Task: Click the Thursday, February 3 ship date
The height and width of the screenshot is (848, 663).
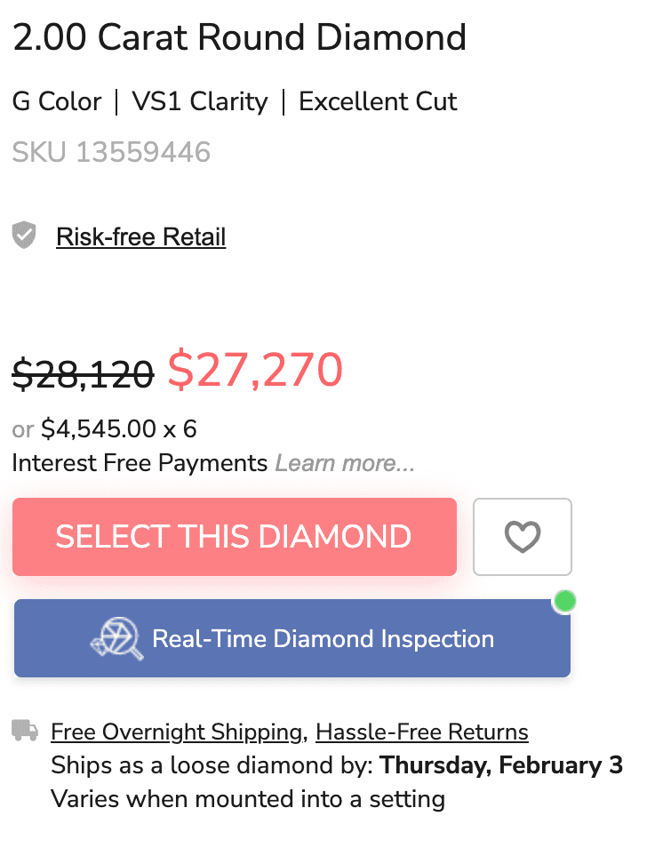Action: [501, 765]
